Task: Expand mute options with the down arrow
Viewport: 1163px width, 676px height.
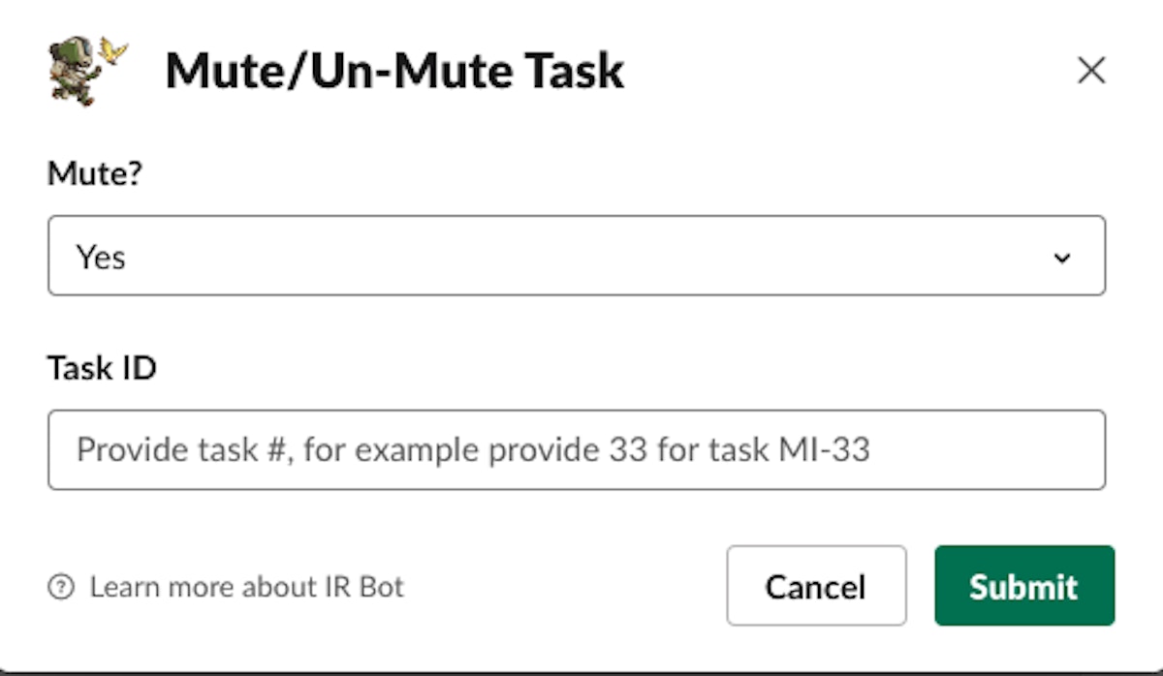Action: tap(1062, 258)
